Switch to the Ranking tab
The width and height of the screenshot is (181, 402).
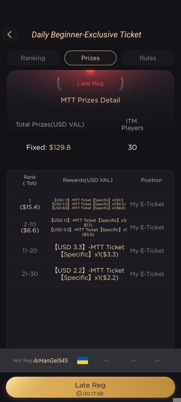pos(33,58)
